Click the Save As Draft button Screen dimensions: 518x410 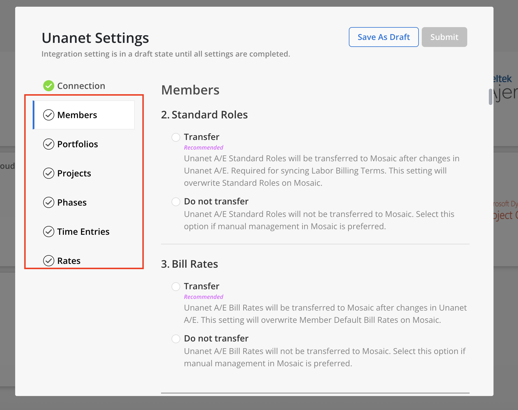(384, 37)
